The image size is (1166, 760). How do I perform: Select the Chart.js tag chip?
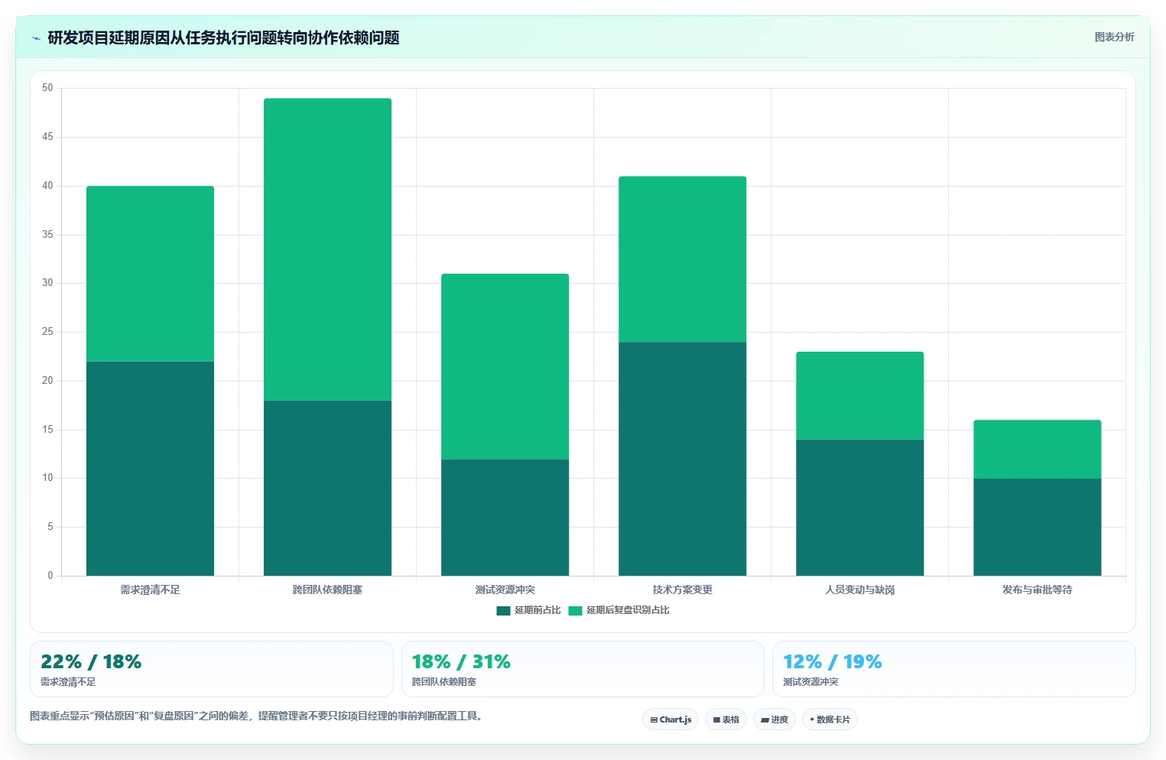[x=671, y=719]
